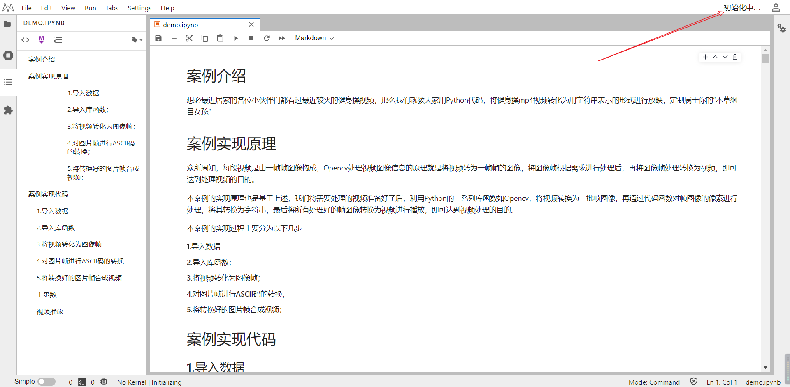Click the notebook trust shield icon
The height and width of the screenshot is (387, 790).
(x=694, y=382)
